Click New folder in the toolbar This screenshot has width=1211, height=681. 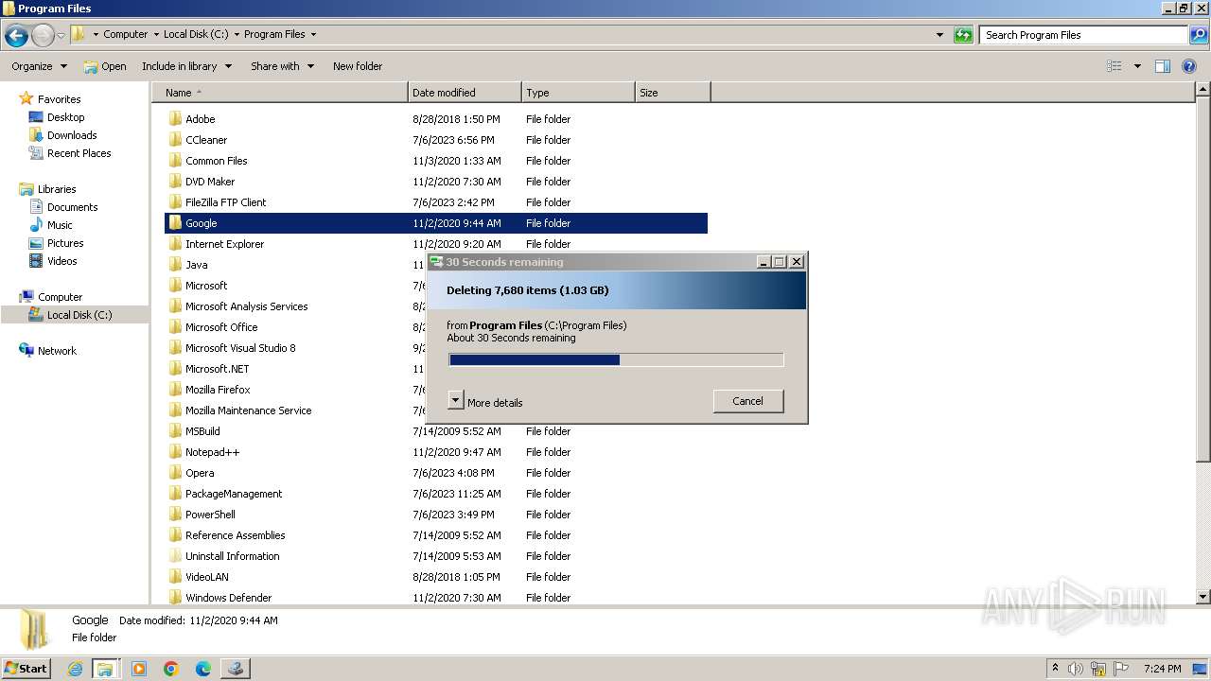[x=358, y=66]
